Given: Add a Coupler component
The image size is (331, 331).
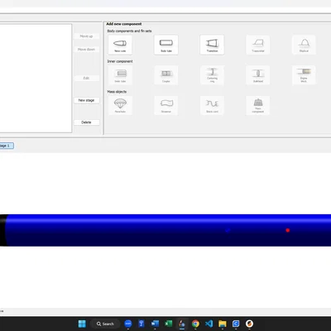Looking at the screenshot, I should [x=166, y=75].
